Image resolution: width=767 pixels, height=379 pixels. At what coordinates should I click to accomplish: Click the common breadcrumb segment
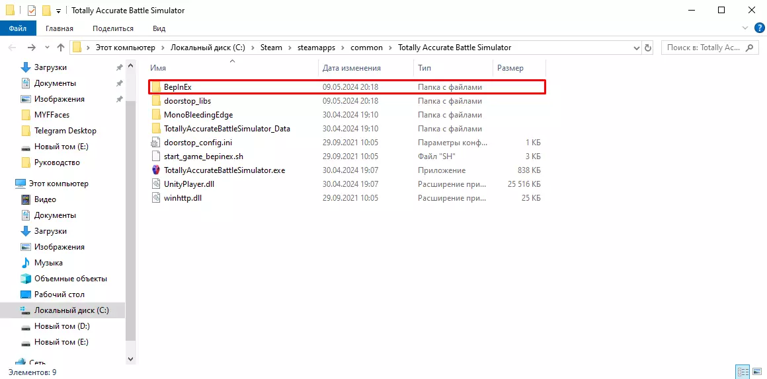click(367, 48)
